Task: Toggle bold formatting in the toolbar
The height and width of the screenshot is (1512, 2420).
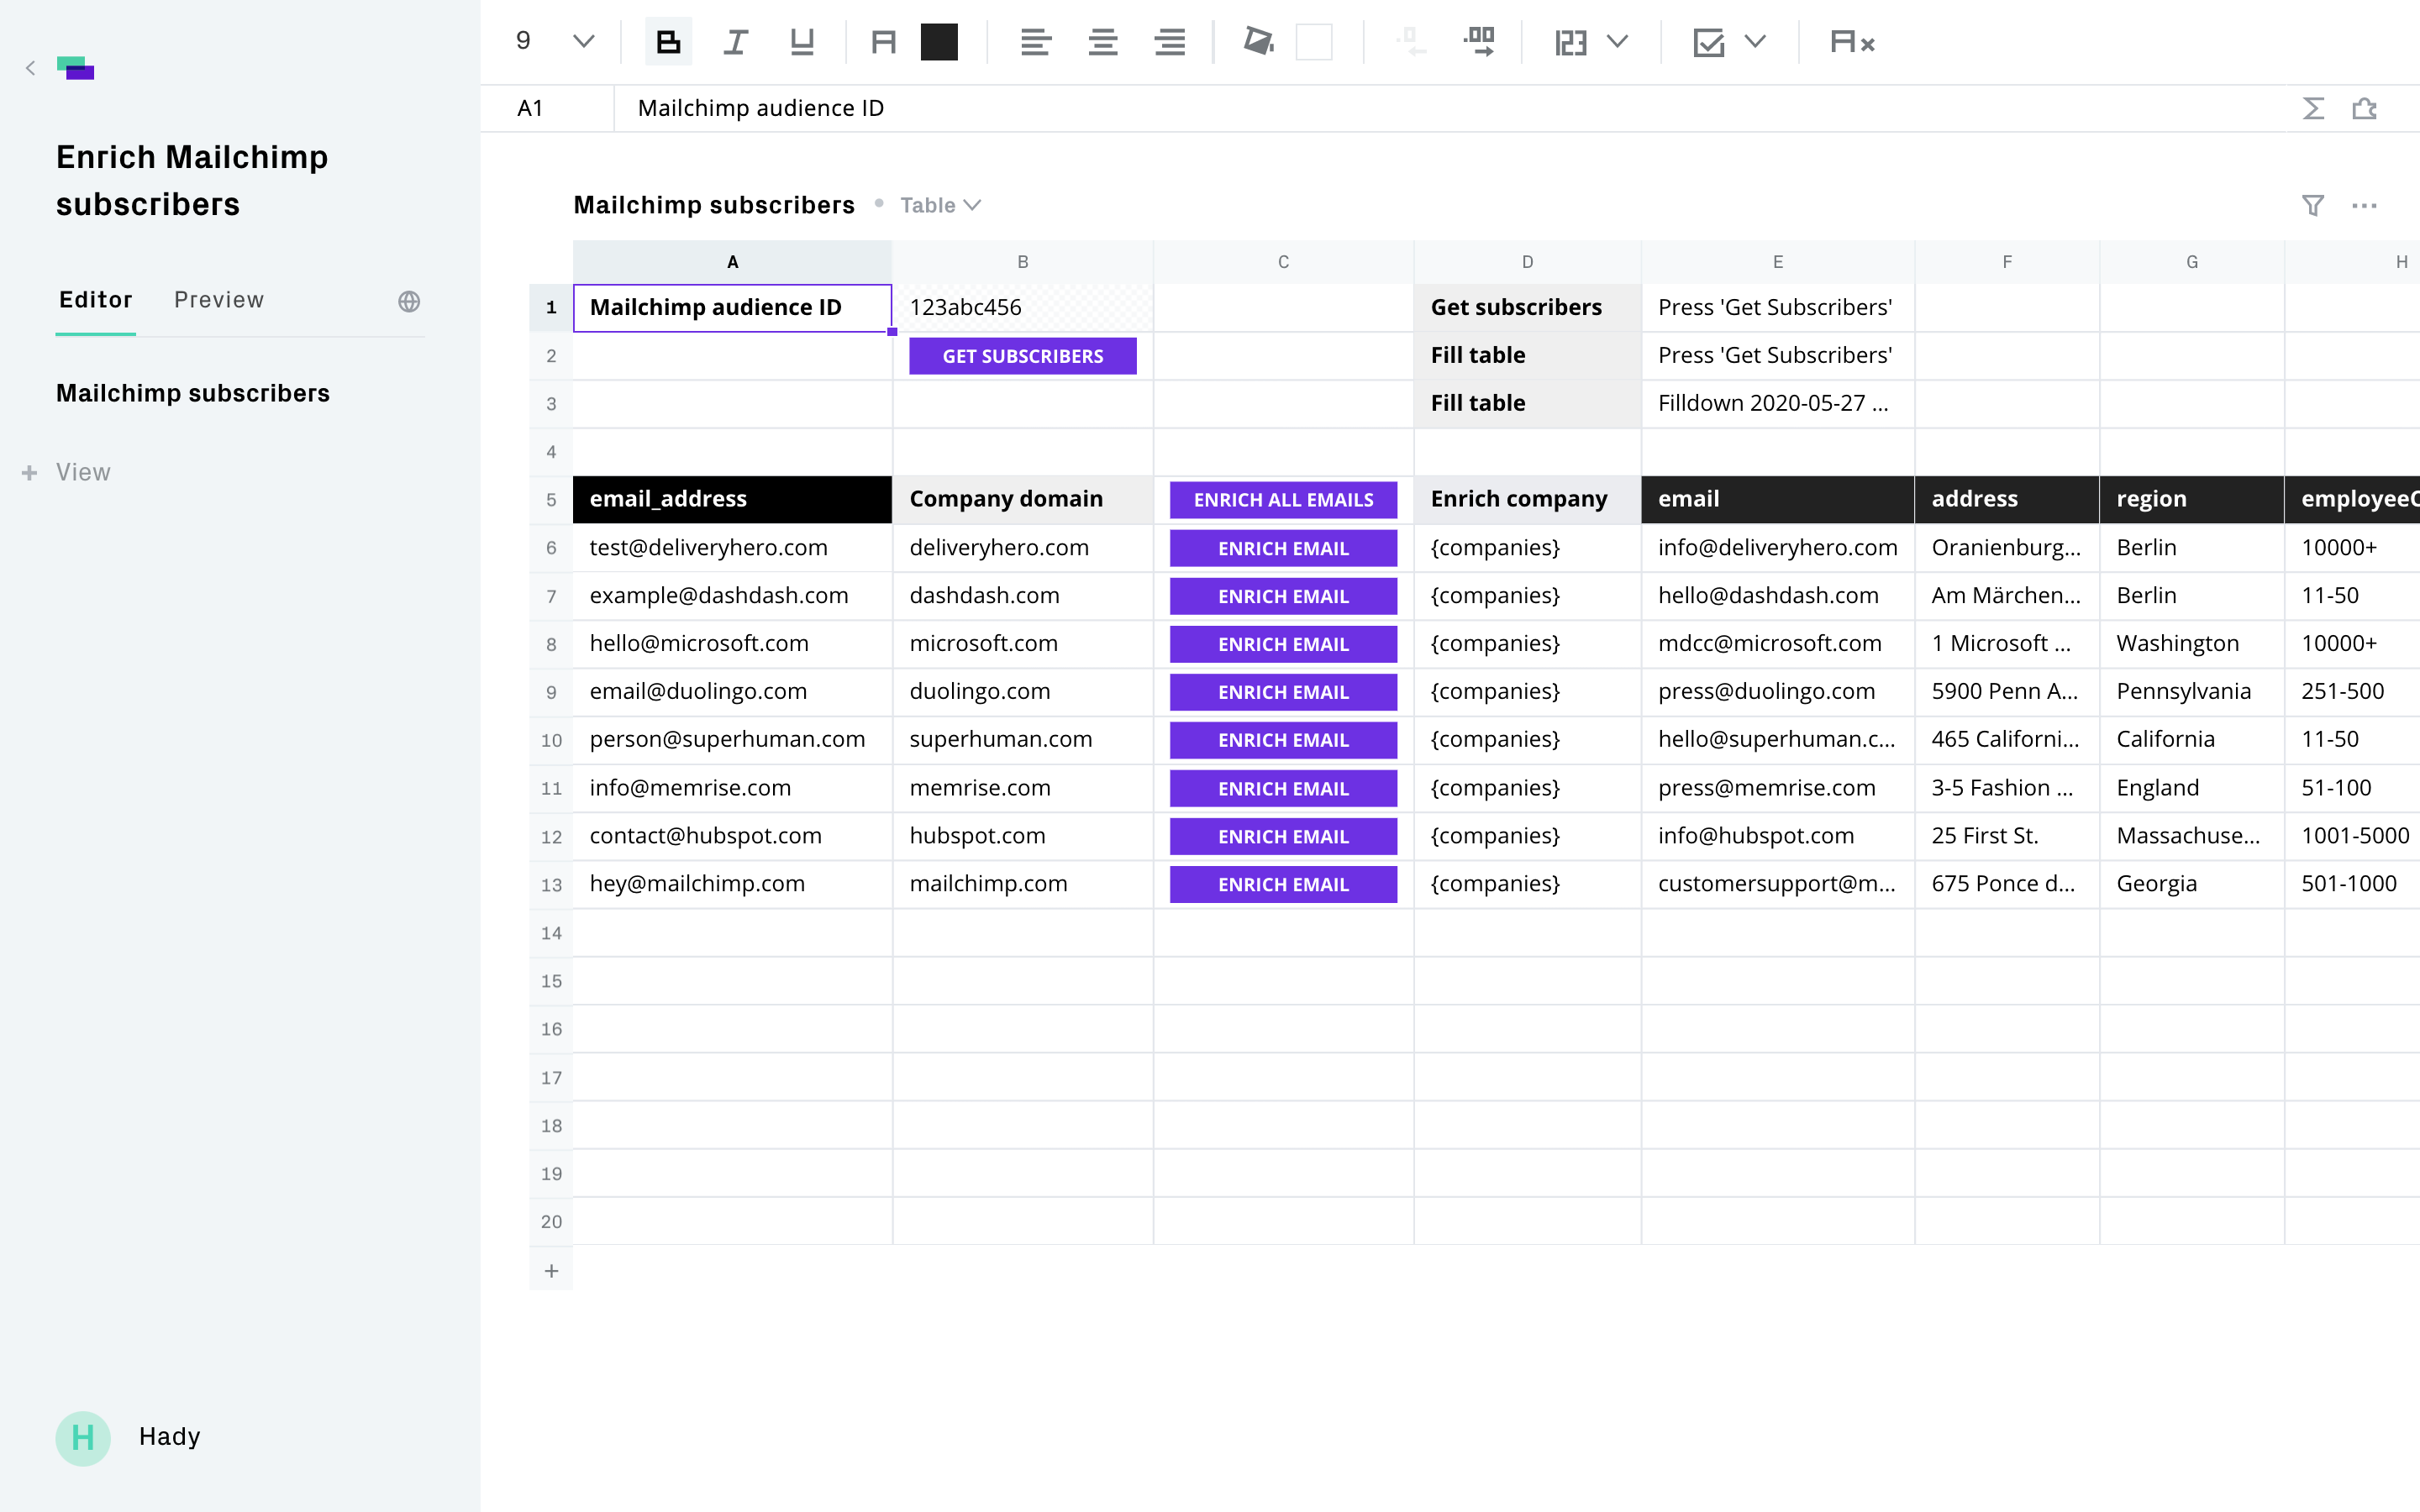Action: (x=668, y=42)
